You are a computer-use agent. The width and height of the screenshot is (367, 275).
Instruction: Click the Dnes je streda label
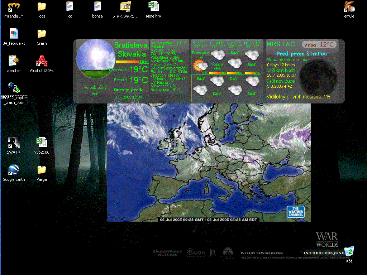(129, 90)
